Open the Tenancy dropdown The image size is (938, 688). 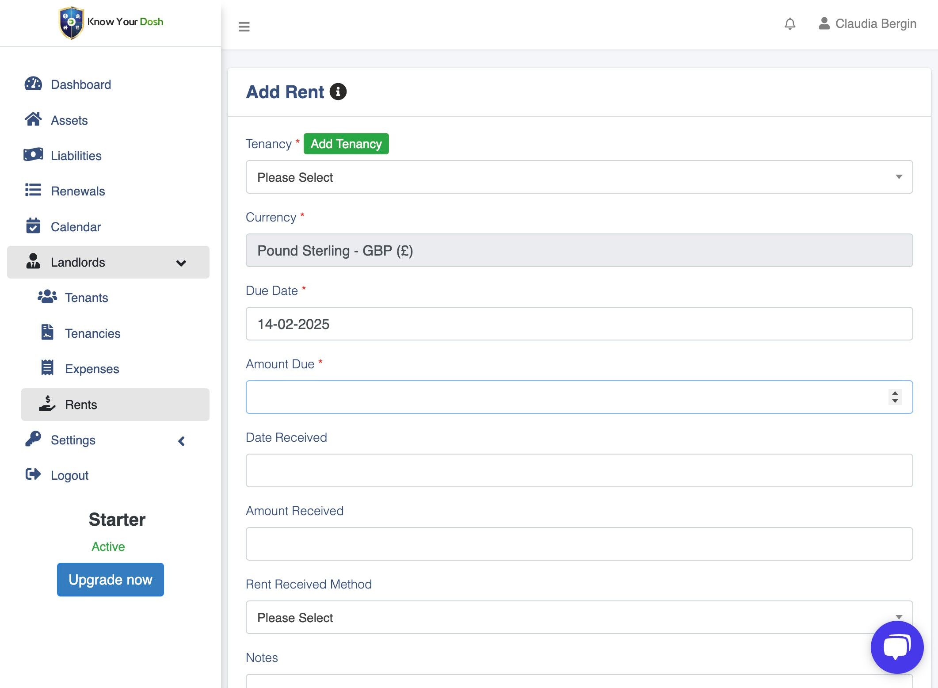(x=579, y=177)
